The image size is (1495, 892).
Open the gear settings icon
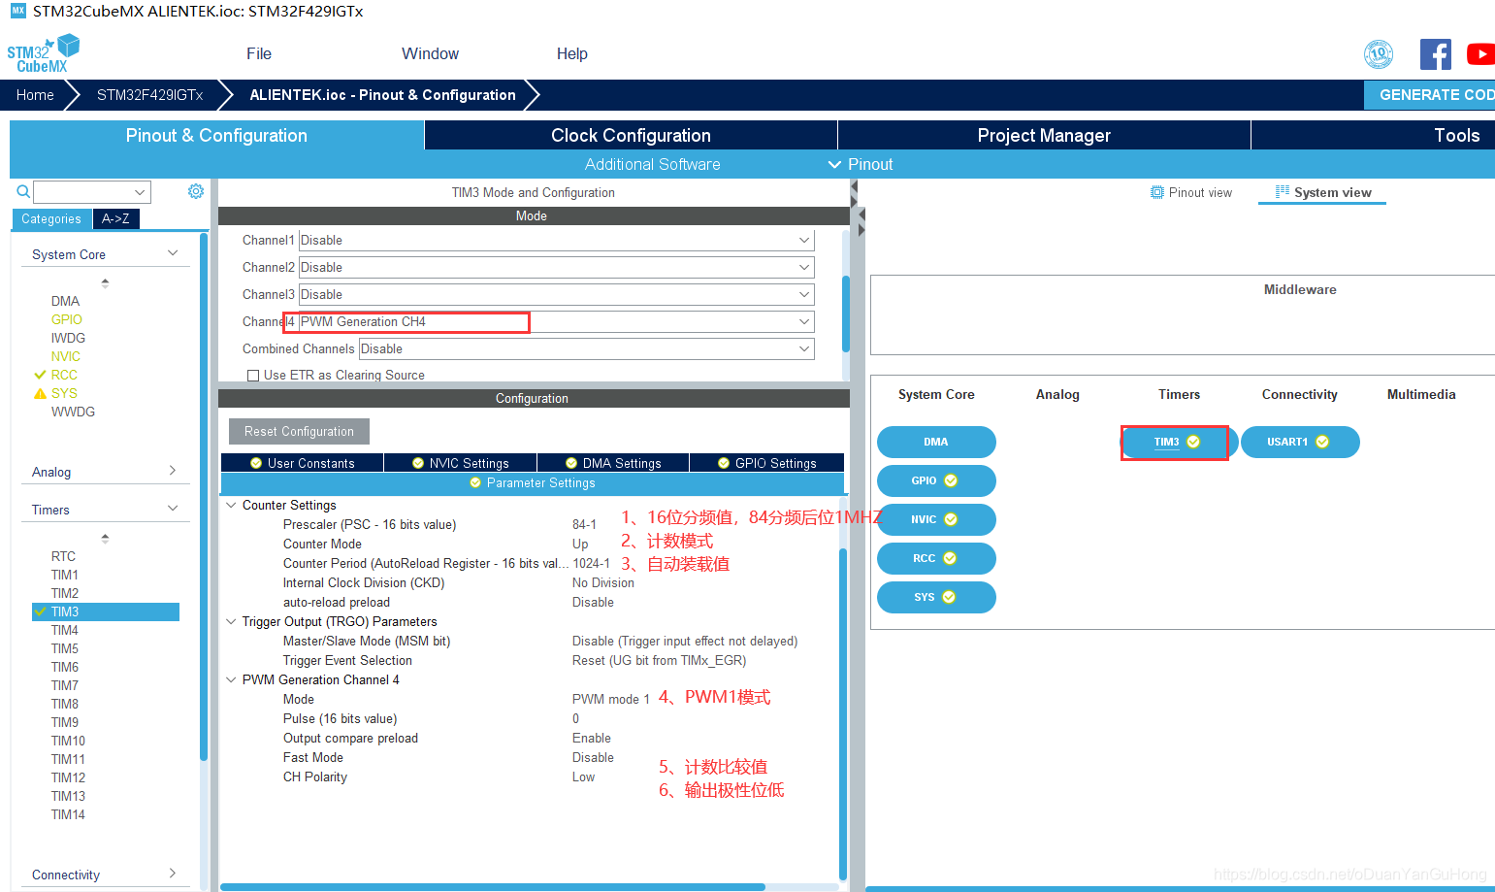pos(196,191)
